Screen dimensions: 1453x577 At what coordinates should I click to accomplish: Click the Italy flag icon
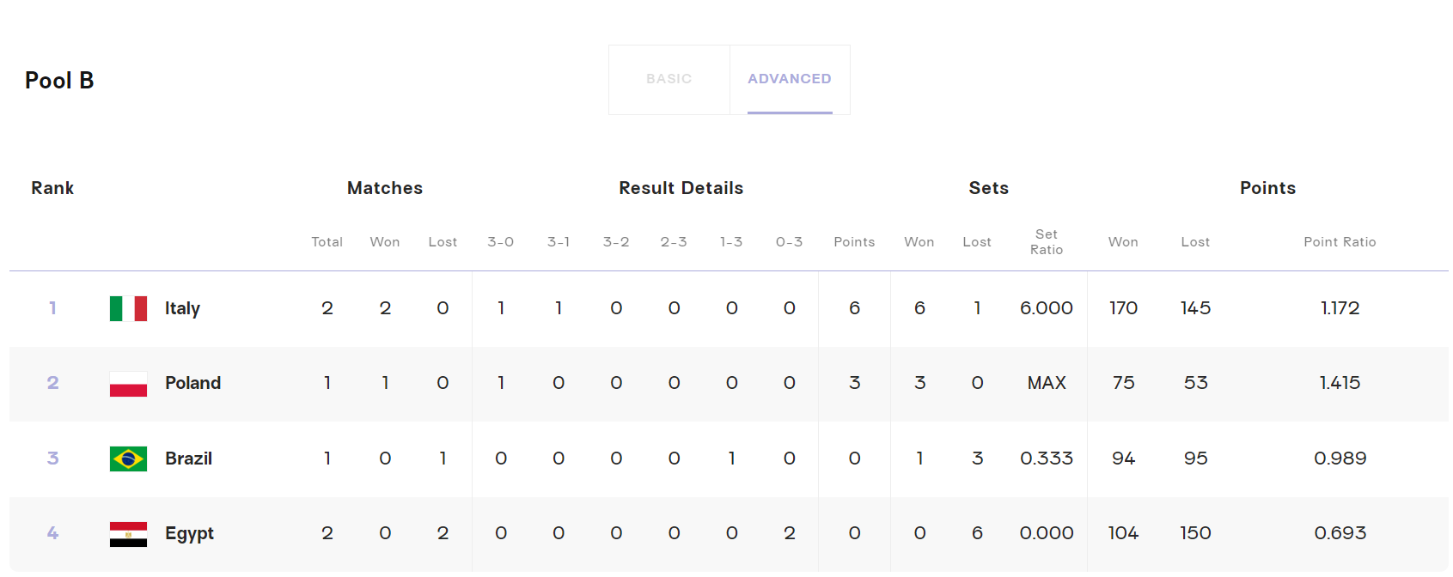(x=128, y=308)
